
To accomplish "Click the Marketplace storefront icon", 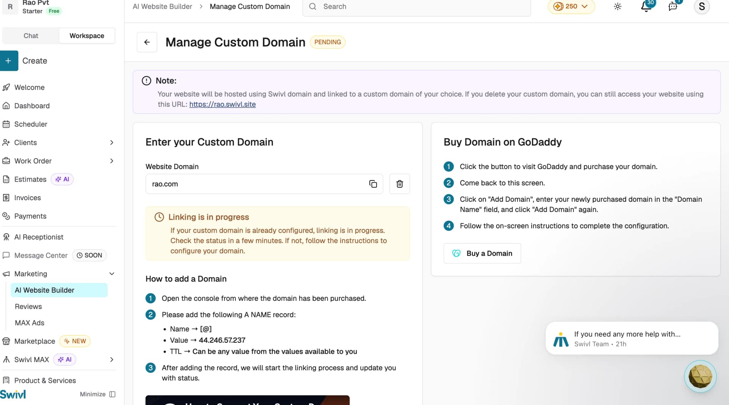I will tap(6, 341).
